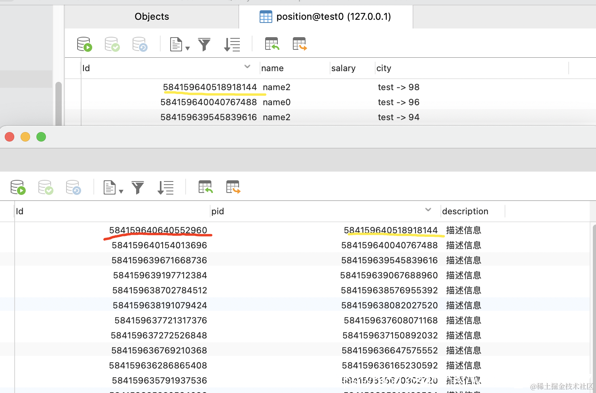Select pid cell 584159639067688960
The width and height of the screenshot is (596, 393).
[x=389, y=275]
